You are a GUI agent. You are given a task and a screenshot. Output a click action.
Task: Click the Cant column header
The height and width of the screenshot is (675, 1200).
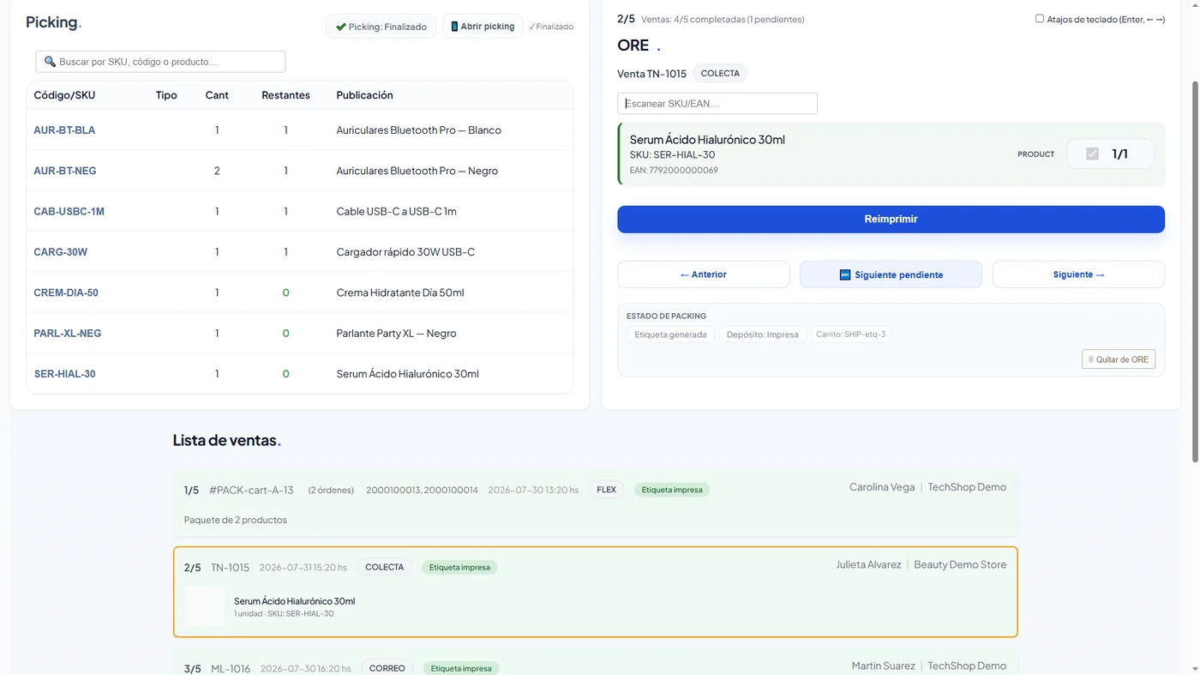coord(217,95)
